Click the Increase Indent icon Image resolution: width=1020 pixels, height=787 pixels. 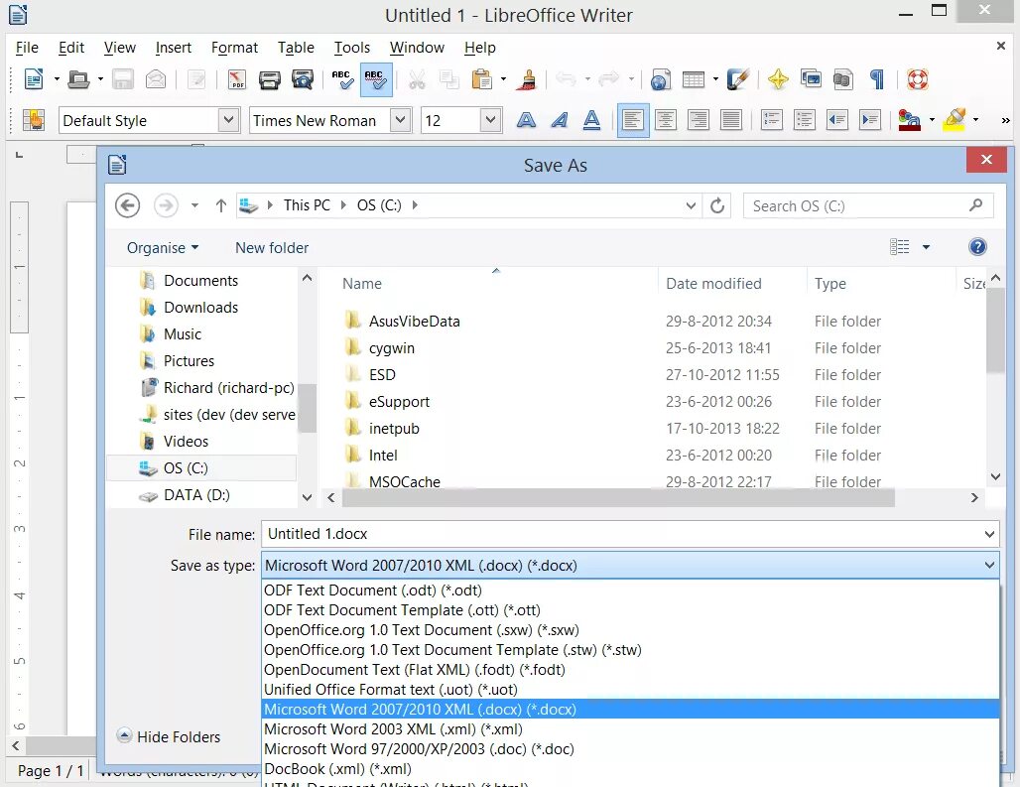point(870,120)
